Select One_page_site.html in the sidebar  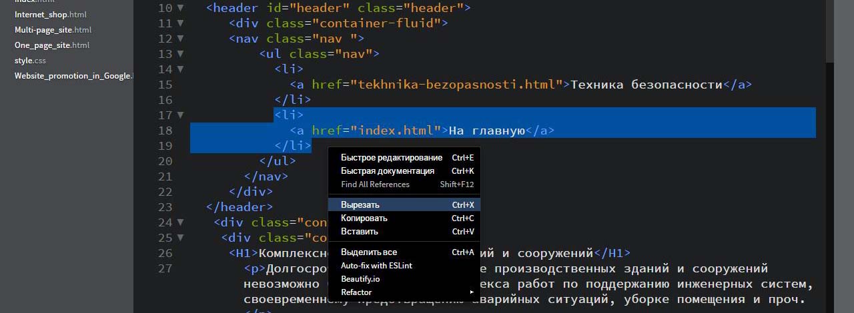51,45
